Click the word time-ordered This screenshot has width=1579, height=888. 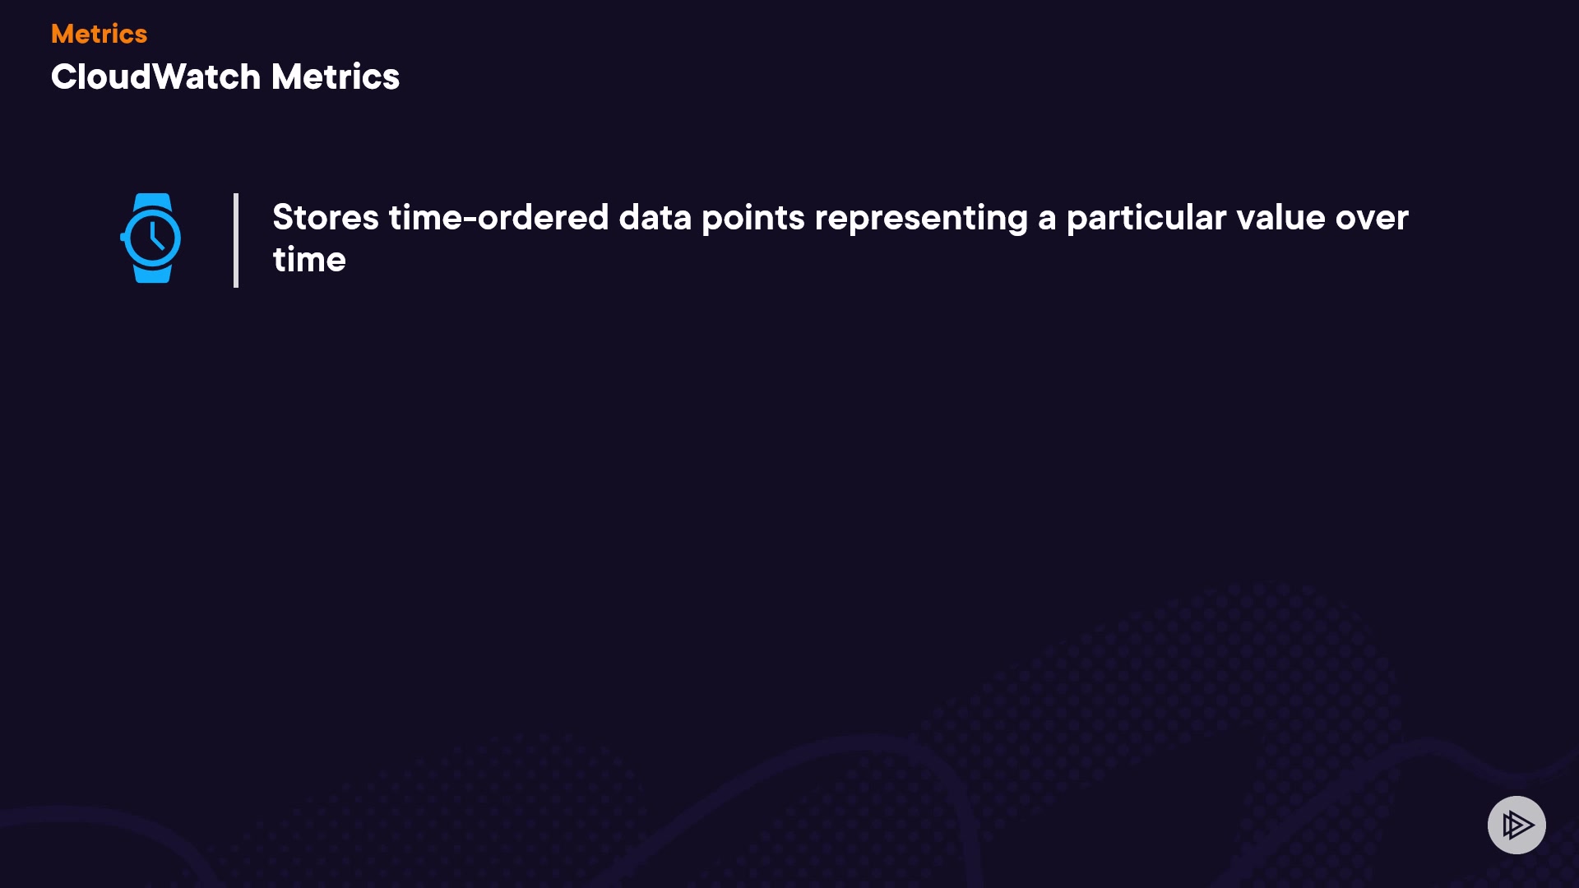[498, 218]
